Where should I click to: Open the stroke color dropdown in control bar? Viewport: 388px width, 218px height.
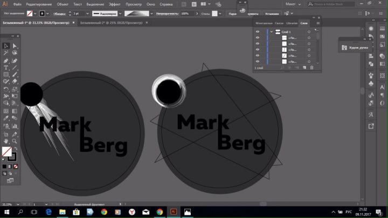[47, 13]
